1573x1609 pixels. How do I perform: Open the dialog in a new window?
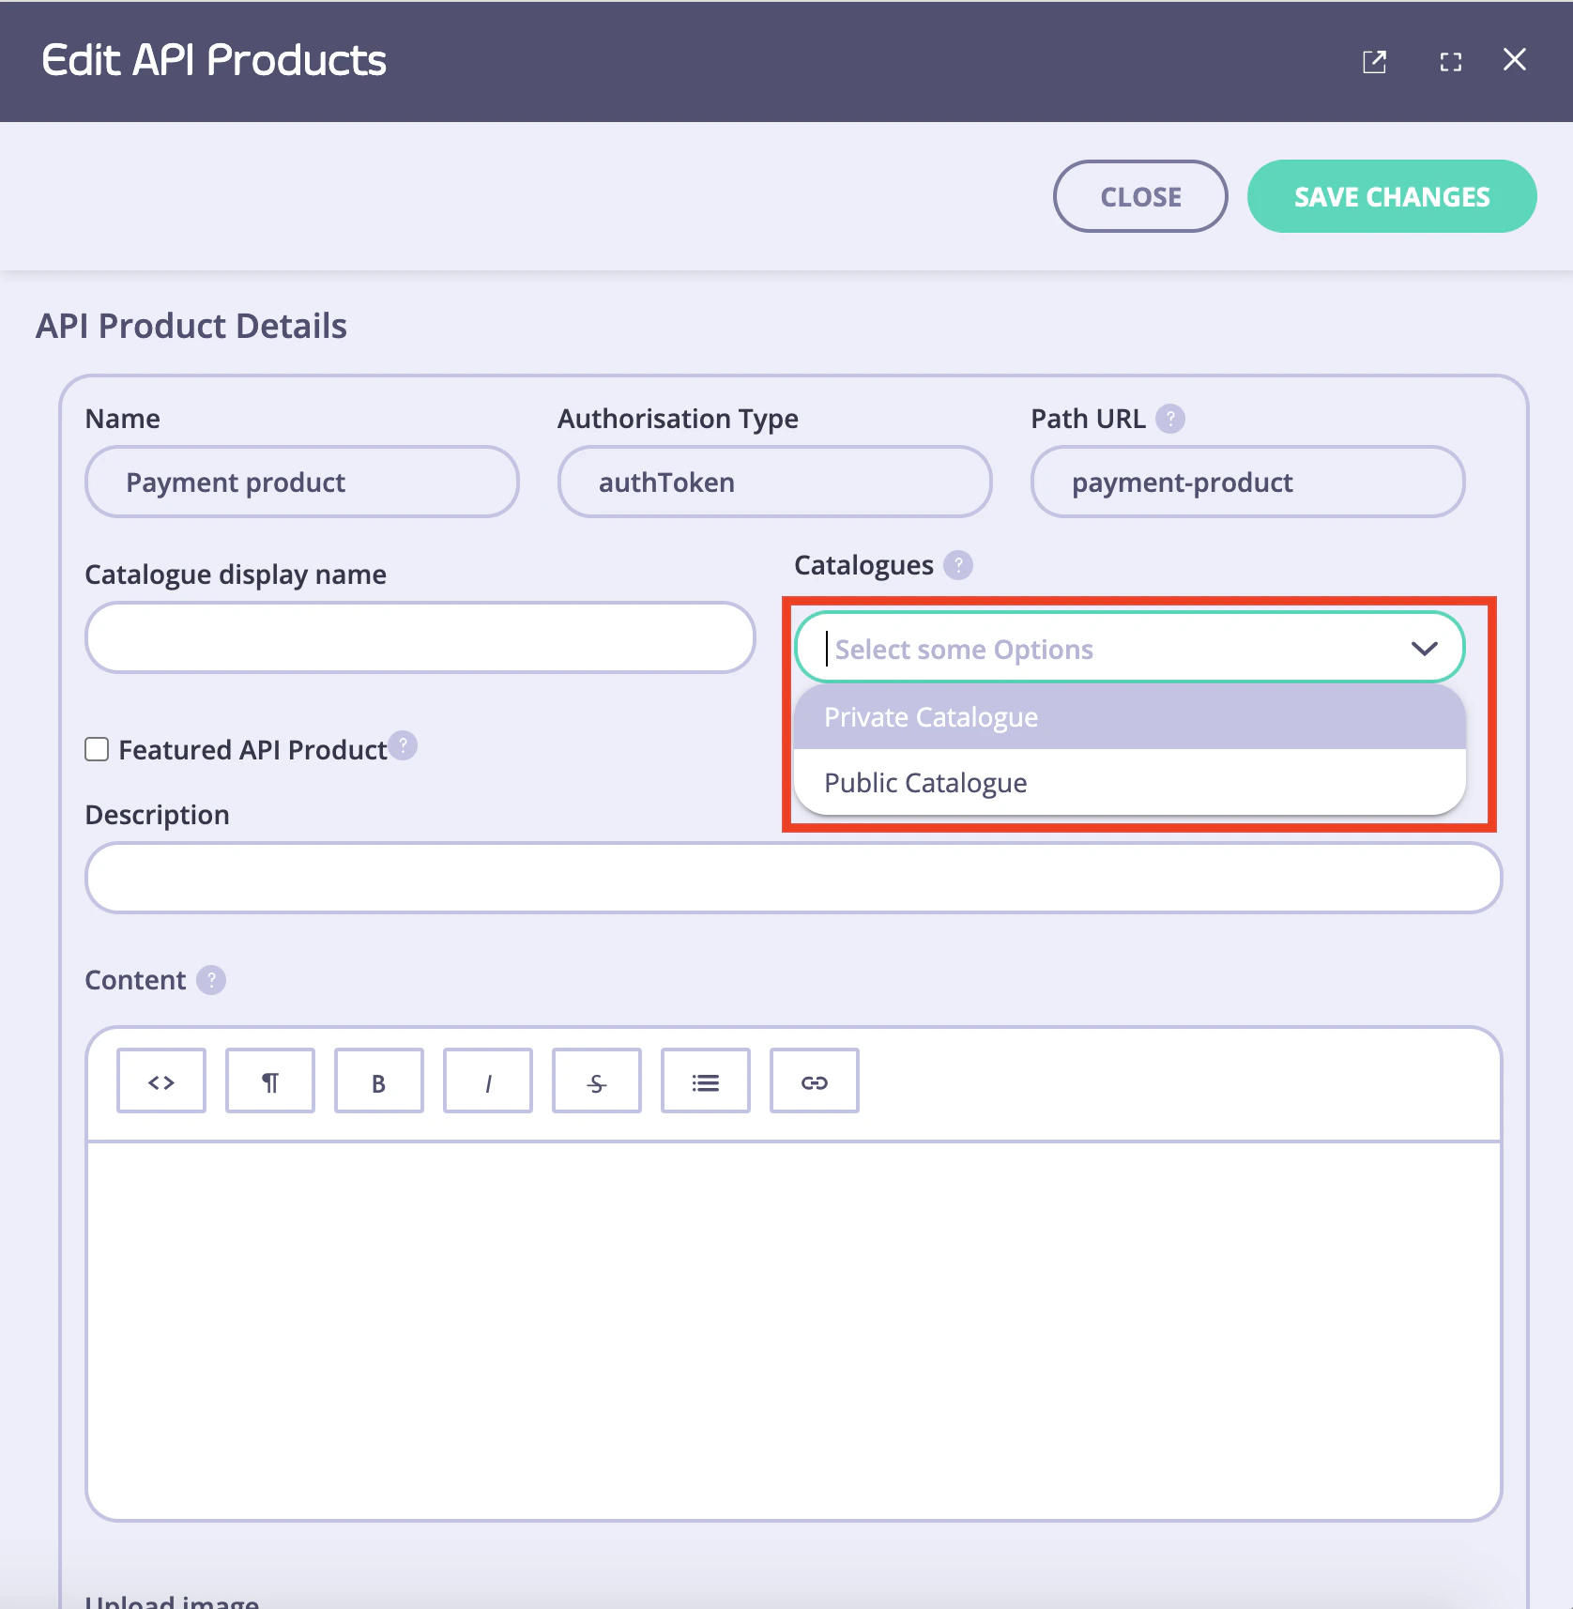1374,61
